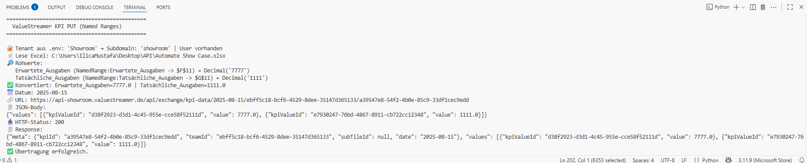This screenshot has height=163, width=807.
Task: Change end of line sequence LF
Action: coord(684,160)
